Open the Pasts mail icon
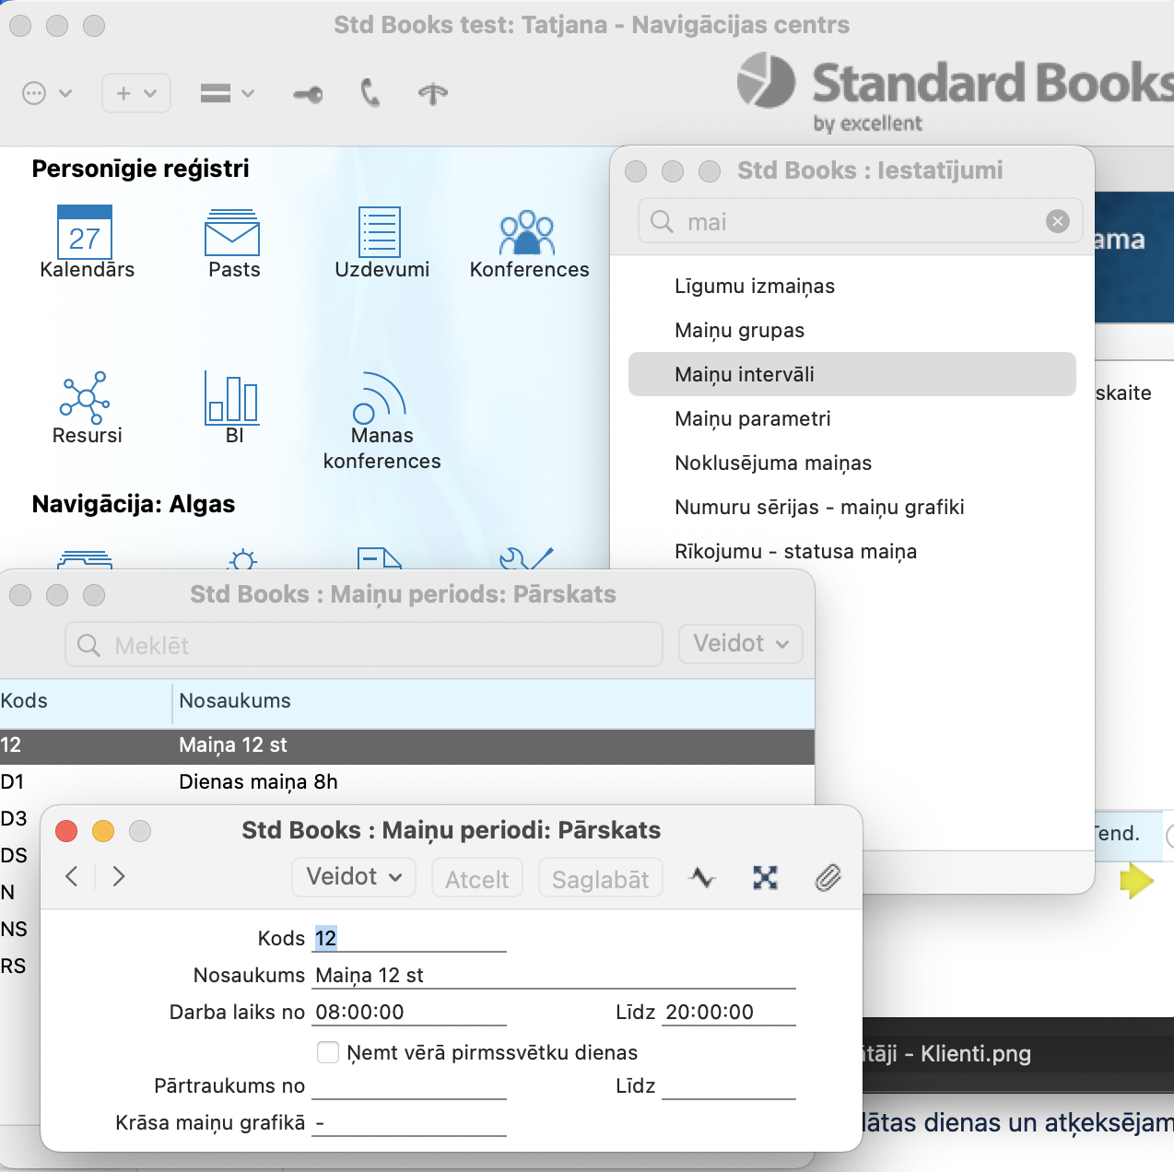1174x1172 pixels. click(232, 233)
